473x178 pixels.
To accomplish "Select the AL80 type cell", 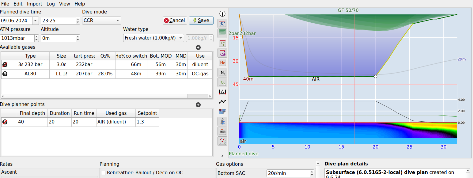I will (30, 74).
